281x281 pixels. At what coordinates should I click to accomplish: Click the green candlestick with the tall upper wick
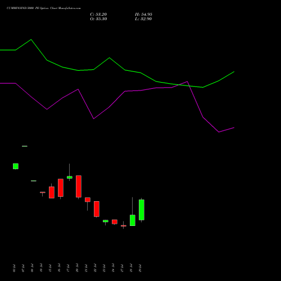click(70, 177)
